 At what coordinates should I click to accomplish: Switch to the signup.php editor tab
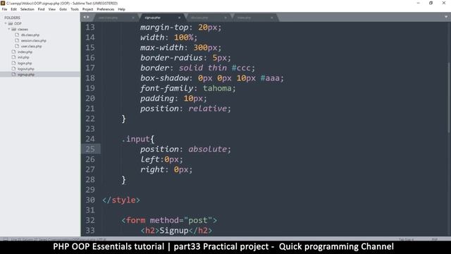pyautogui.click(x=162, y=18)
